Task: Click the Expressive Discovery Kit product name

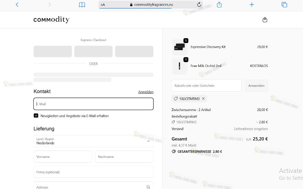Action: coord(208,47)
